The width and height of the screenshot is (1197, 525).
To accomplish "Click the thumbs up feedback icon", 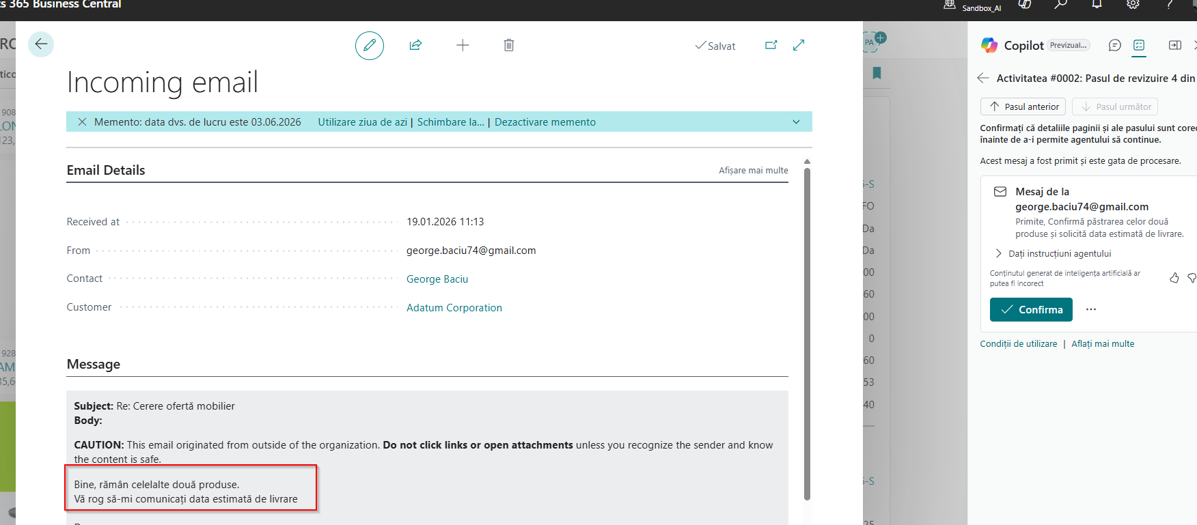I will pyautogui.click(x=1174, y=278).
